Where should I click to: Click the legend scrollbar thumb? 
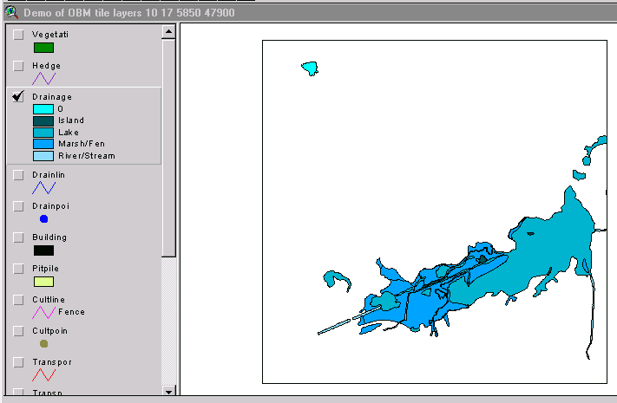[x=168, y=148]
